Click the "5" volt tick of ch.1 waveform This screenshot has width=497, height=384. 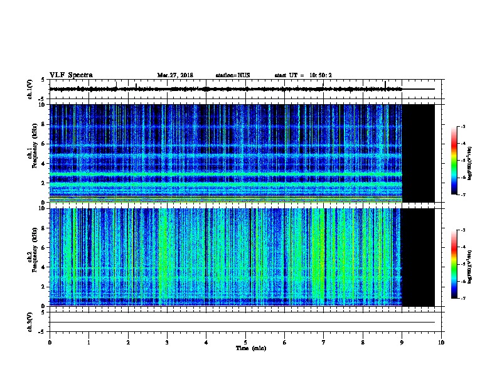pyautogui.click(x=43, y=80)
